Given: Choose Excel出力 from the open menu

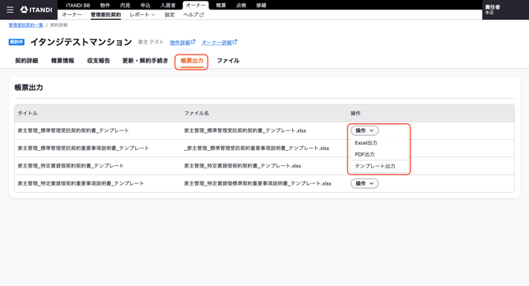Looking at the screenshot, I should click(x=366, y=143).
